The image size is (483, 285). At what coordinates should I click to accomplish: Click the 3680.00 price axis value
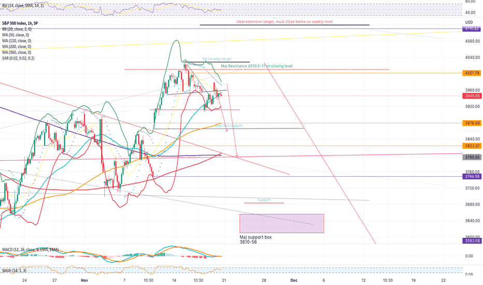click(x=472, y=204)
